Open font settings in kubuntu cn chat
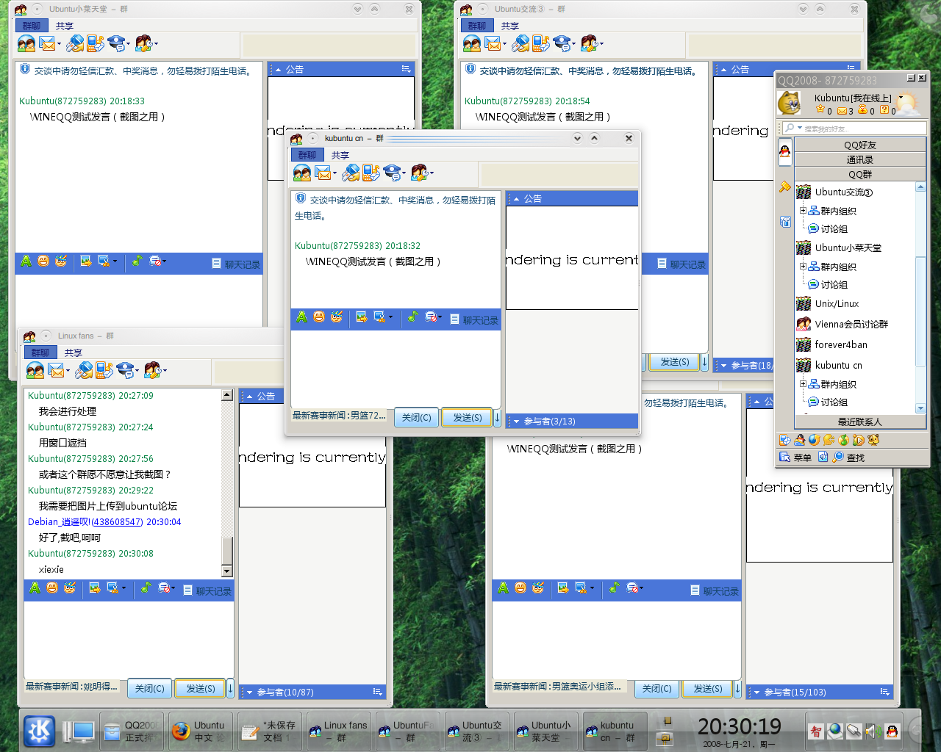 pos(301,317)
